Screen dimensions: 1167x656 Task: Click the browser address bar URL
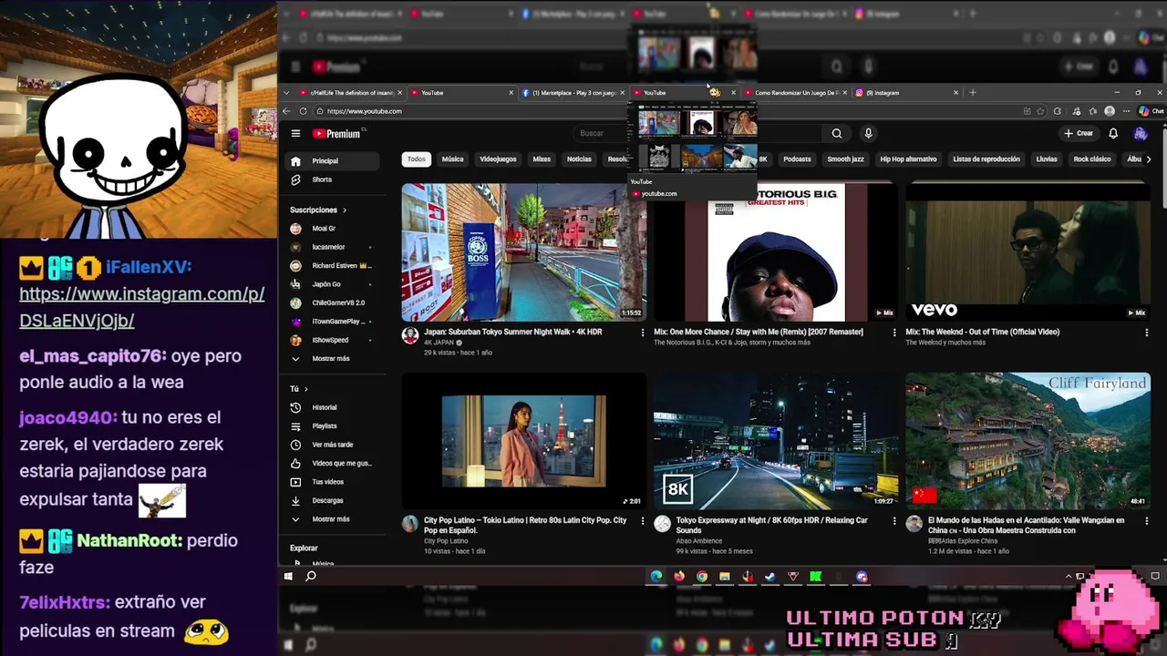(364, 111)
